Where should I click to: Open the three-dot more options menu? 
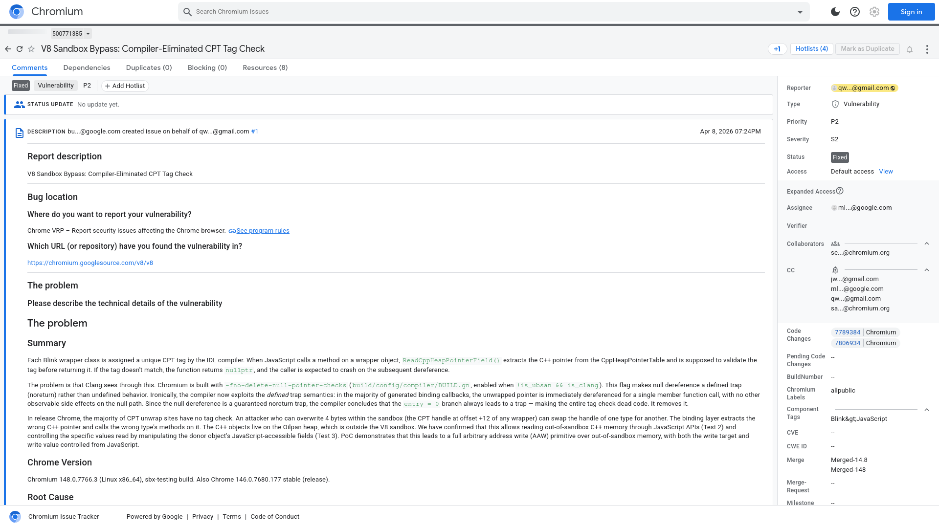(x=927, y=49)
